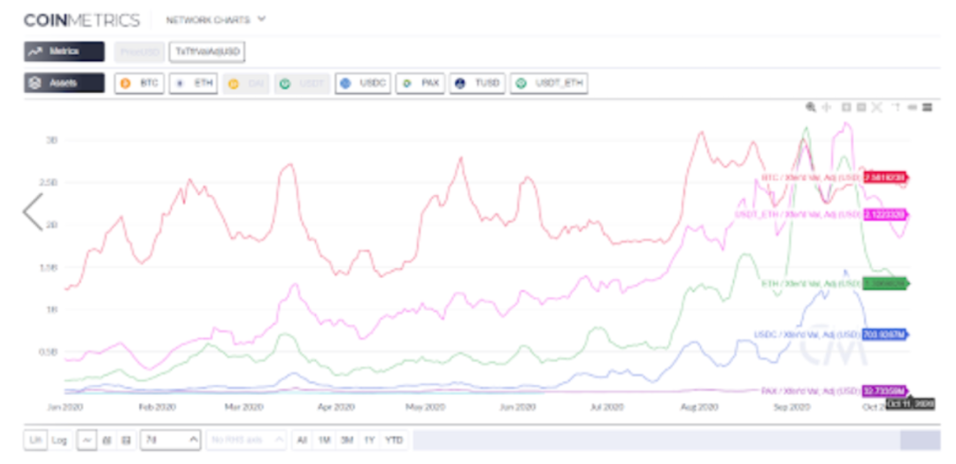Select the table view icon in bottom toolbar
The image size is (956, 464).
point(125,439)
